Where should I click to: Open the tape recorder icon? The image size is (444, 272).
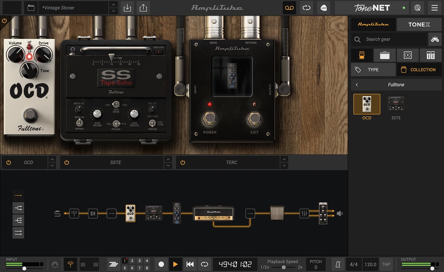[289, 8]
